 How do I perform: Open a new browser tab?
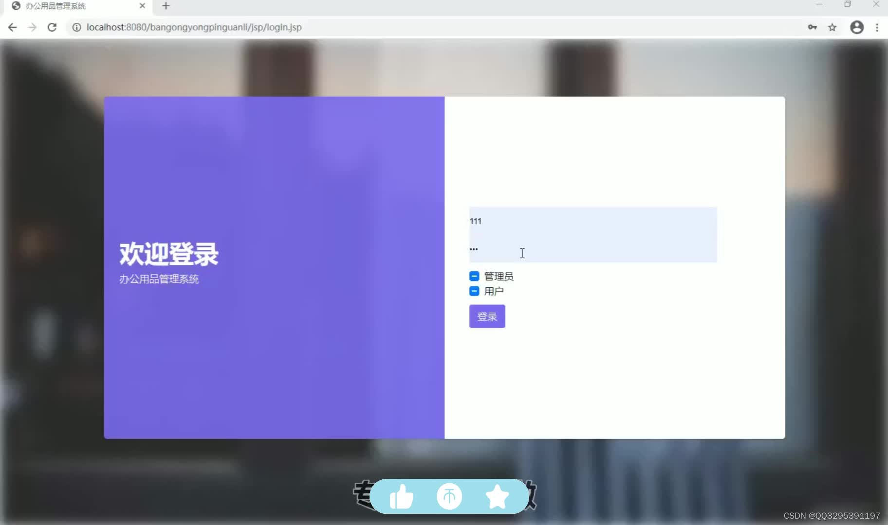click(166, 6)
